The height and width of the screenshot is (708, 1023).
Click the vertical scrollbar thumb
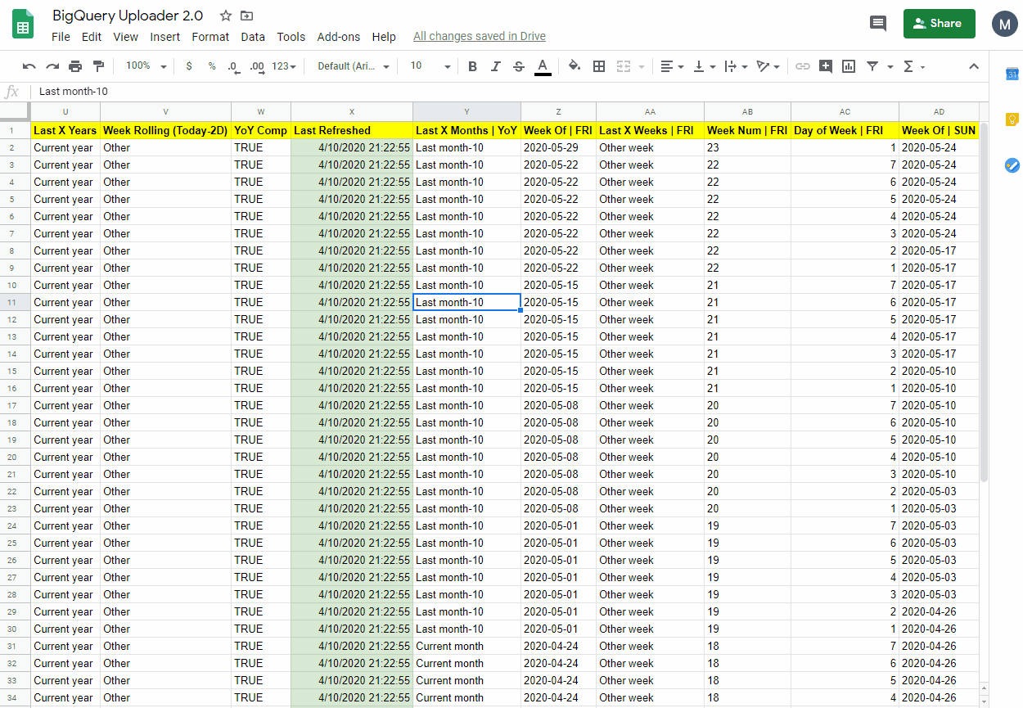984,301
